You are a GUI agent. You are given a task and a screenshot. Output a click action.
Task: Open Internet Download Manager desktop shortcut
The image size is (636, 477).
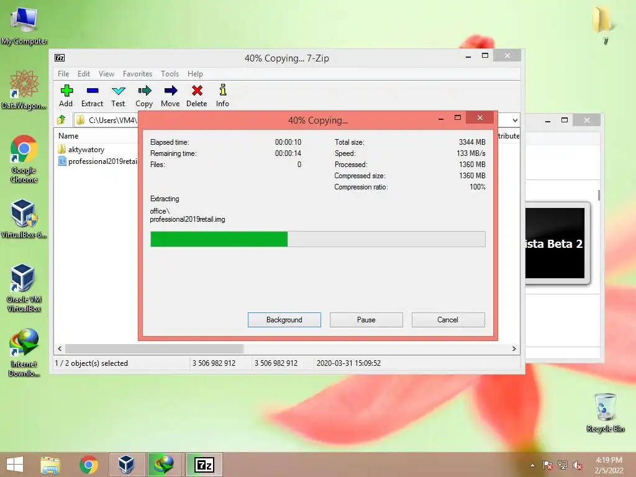click(24, 353)
